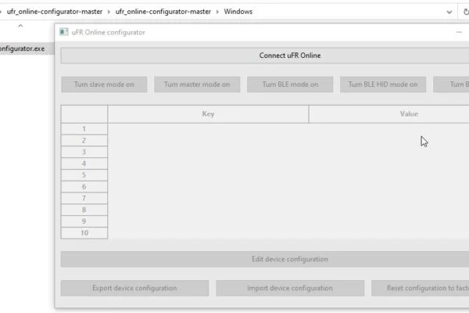The width and height of the screenshot is (469, 313).
Task: Click the Explorer refresh icon
Action: [466, 12]
